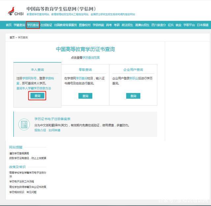The width and height of the screenshot is (211, 206).
Task: Open the 学历查询范围 link
Action: [91, 58]
